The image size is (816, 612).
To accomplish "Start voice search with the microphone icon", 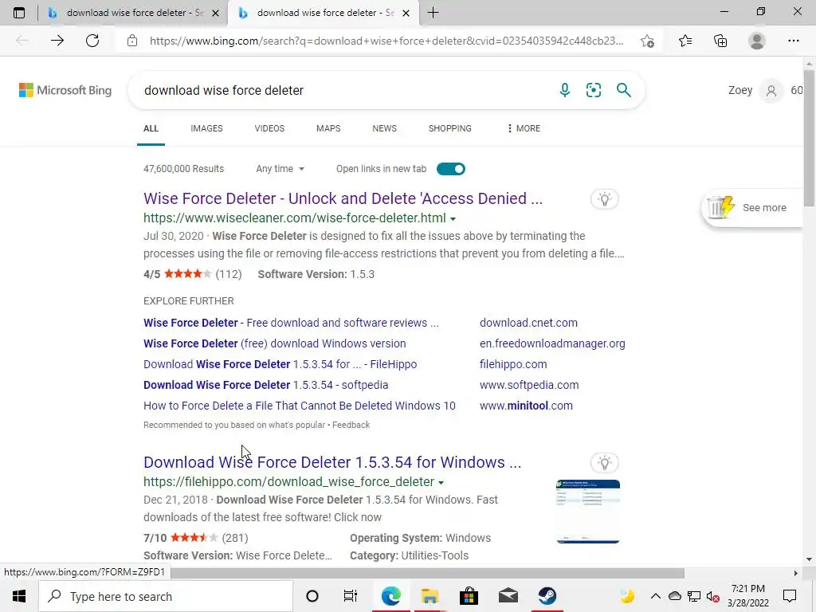I will tap(565, 90).
